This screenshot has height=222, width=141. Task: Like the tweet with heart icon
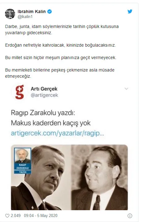pyautogui.click(x=7, y=216)
